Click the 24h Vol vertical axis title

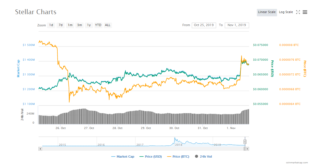click(x=22, y=115)
